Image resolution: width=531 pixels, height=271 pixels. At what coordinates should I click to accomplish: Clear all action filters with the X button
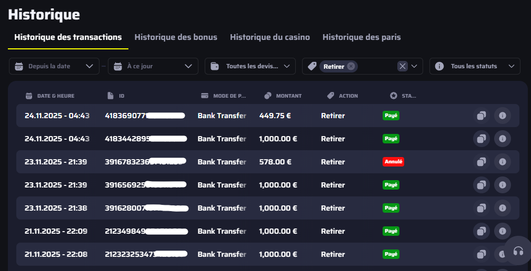402,66
